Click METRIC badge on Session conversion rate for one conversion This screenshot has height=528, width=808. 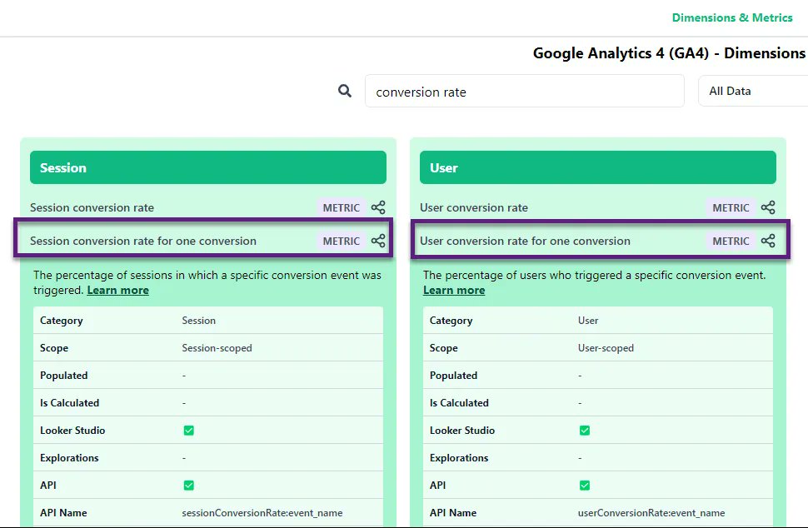(x=342, y=241)
